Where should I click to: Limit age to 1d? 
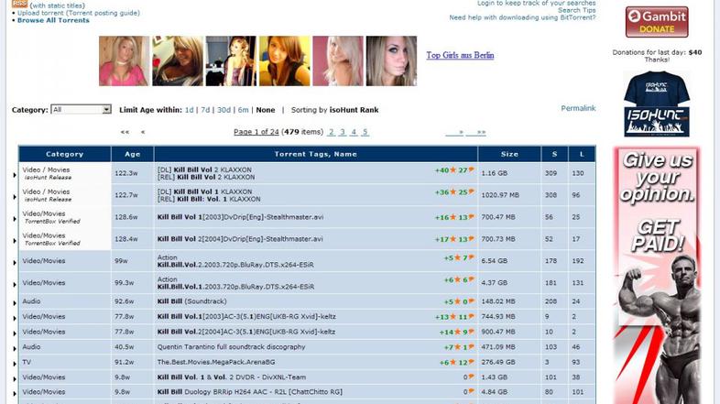[190, 110]
